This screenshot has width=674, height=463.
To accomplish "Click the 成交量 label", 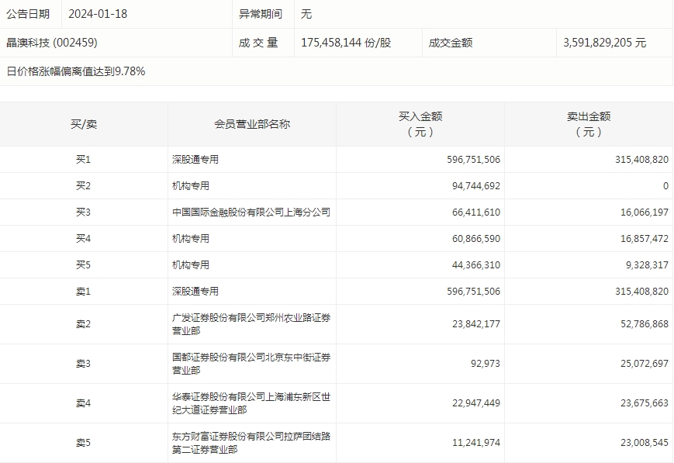I will coord(258,43).
